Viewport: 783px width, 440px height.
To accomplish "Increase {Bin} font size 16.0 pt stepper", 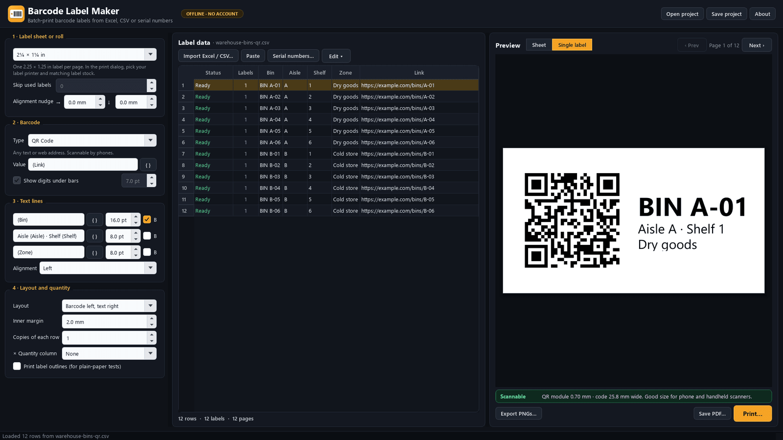I will click(x=136, y=217).
